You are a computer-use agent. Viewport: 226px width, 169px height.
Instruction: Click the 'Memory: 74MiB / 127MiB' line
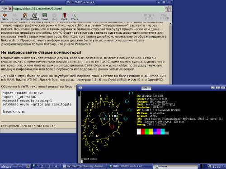151,124
